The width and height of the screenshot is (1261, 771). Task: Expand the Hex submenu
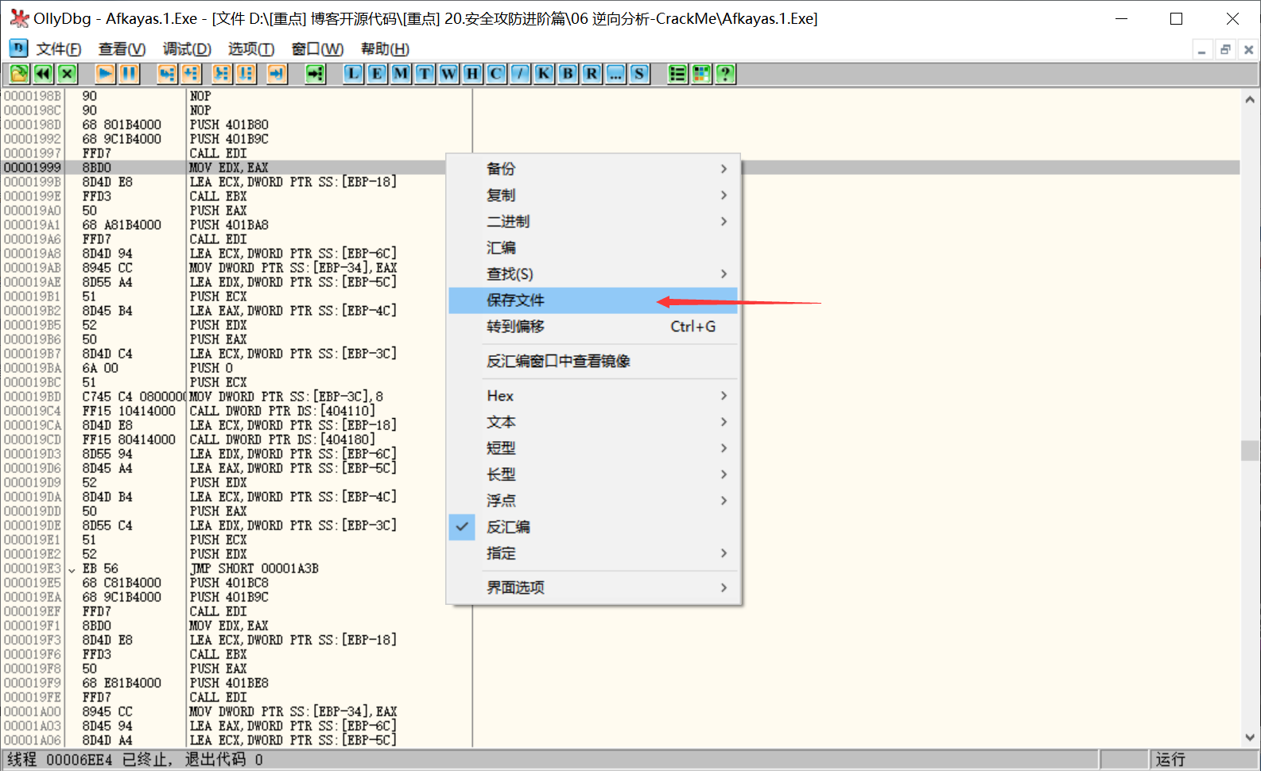(593, 396)
